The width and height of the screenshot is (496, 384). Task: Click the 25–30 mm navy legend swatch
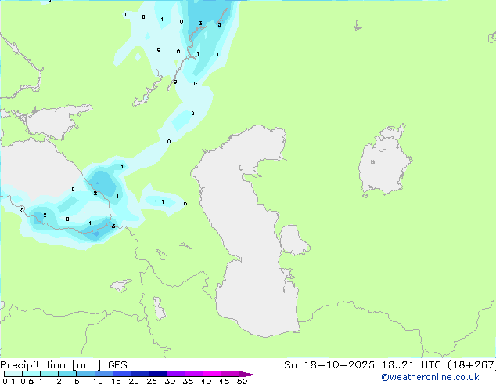point(158,374)
